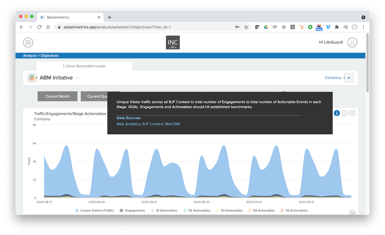Expand the ABM Initiative dropdown chevron

click(x=78, y=78)
